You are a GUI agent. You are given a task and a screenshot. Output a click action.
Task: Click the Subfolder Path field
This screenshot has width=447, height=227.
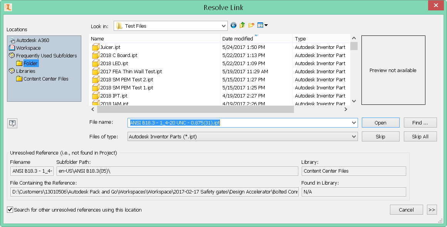(177, 171)
